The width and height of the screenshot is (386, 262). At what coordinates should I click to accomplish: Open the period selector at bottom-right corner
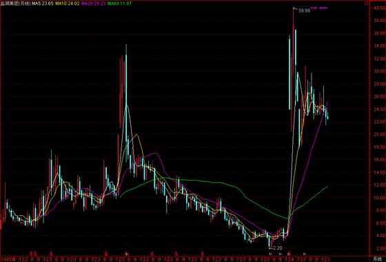click(377, 259)
